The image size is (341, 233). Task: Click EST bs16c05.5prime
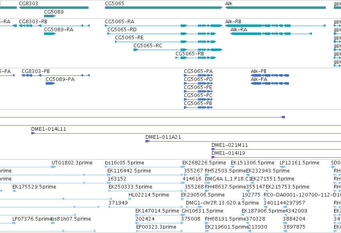point(125,163)
